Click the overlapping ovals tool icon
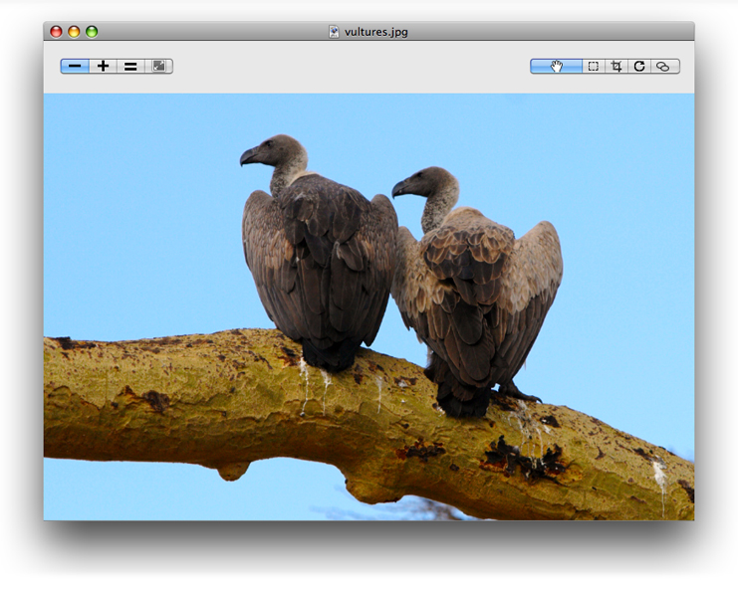The width and height of the screenshot is (738, 589). click(x=663, y=67)
